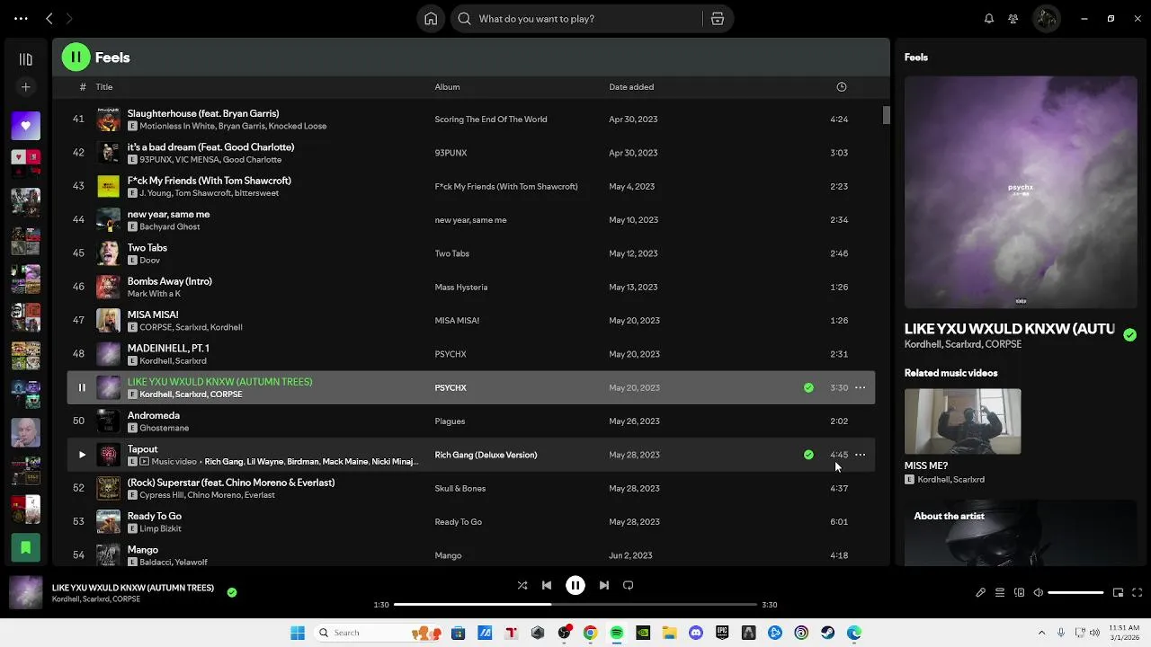Open Ghostemane artist link
The image size is (1151, 647).
point(164,428)
